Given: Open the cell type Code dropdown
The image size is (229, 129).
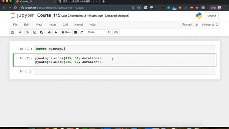Looking at the screenshot, I should click(98, 32).
